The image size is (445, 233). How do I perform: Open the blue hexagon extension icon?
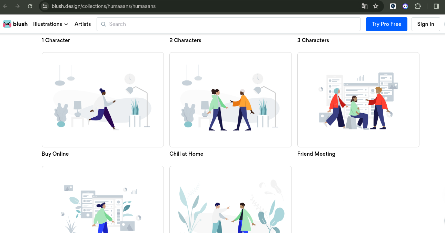pyautogui.click(x=393, y=6)
